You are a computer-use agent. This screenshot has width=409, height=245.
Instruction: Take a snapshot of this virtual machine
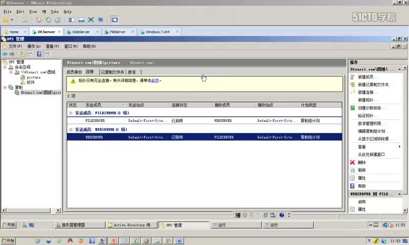click(x=39, y=20)
